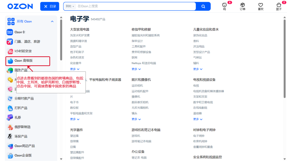287x161 pixels.
Task: Open the 气候站 link
Action: click(197, 58)
